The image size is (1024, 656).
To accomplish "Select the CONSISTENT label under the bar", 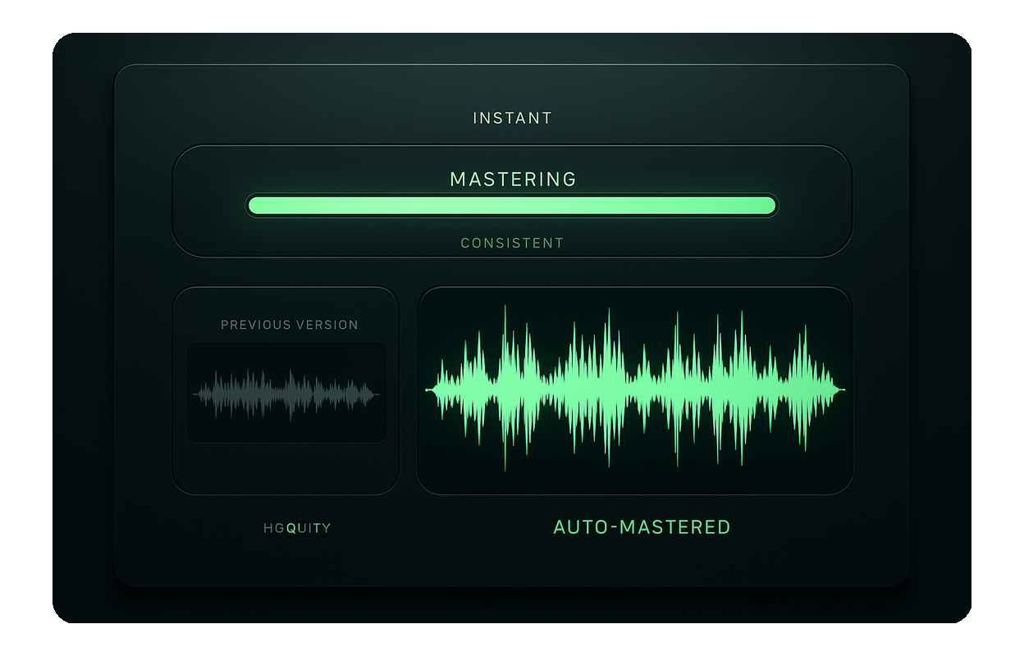I will tap(512, 244).
